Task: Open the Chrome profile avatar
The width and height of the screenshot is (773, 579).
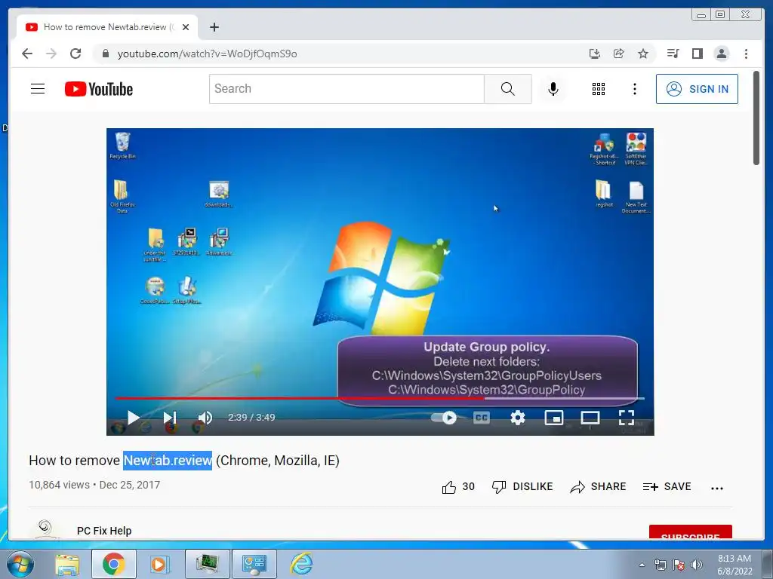Action: pos(721,54)
